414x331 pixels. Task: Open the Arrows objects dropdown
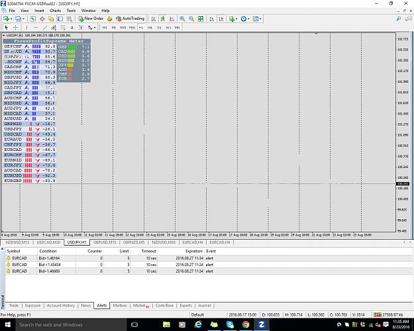[91, 27]
